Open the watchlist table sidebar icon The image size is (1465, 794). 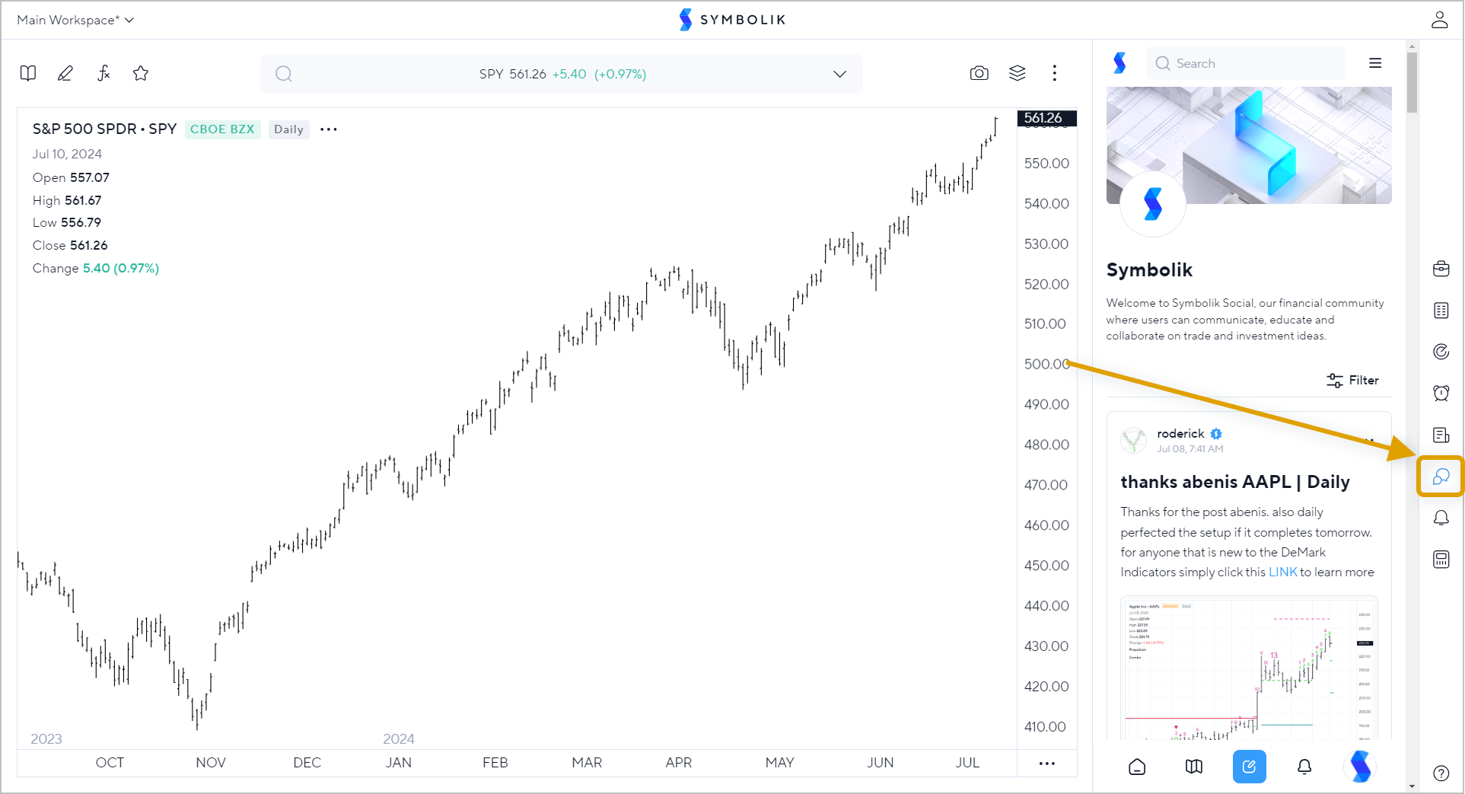pos(1441,311)
